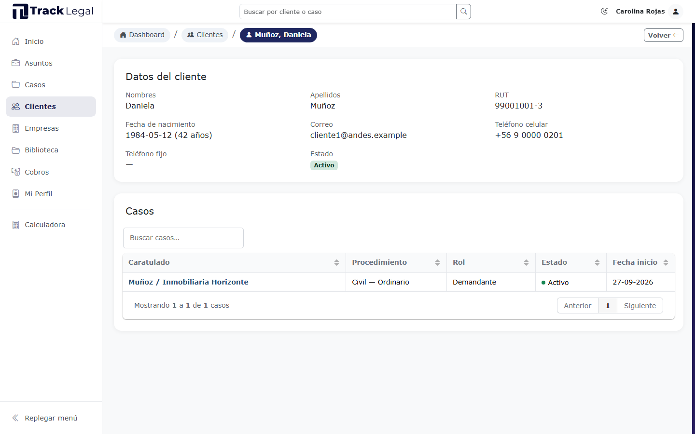
Task: Select page 1 in pagination
Action: coord(608,306)
